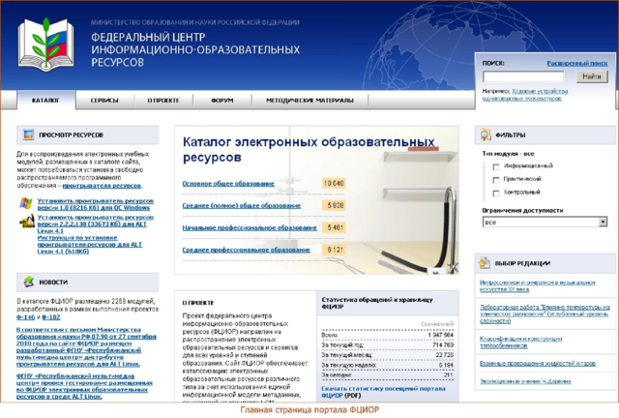Open Начальное профессиональное образование link

[x=250, y=228]
